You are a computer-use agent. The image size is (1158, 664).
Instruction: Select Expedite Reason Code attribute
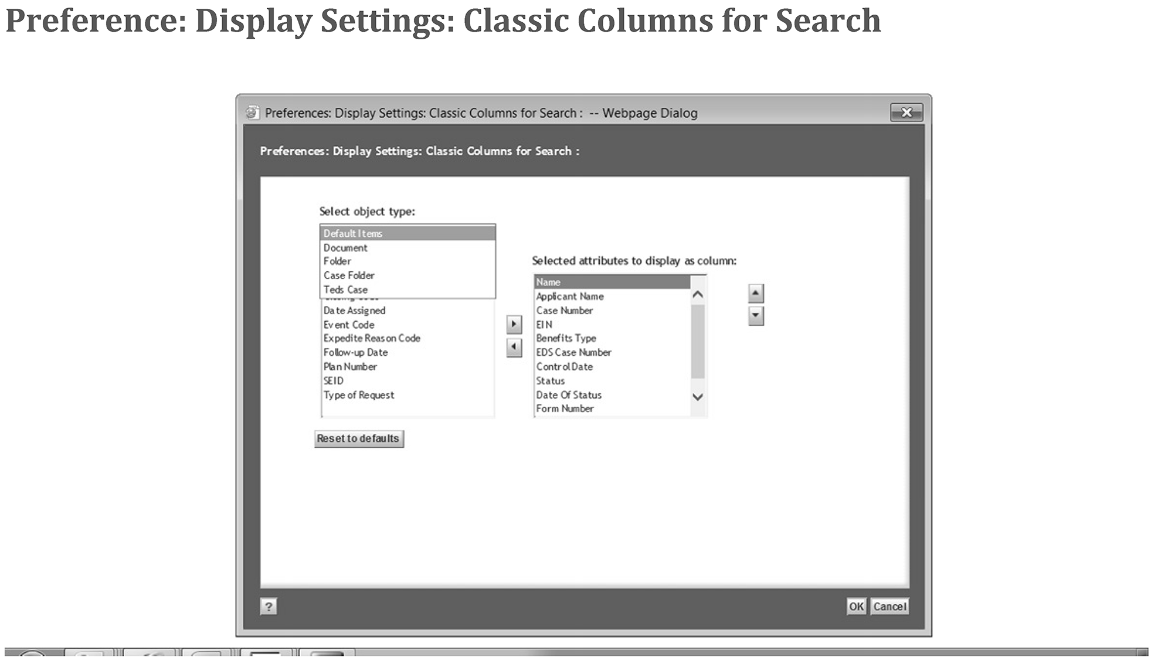coord(372,338)
